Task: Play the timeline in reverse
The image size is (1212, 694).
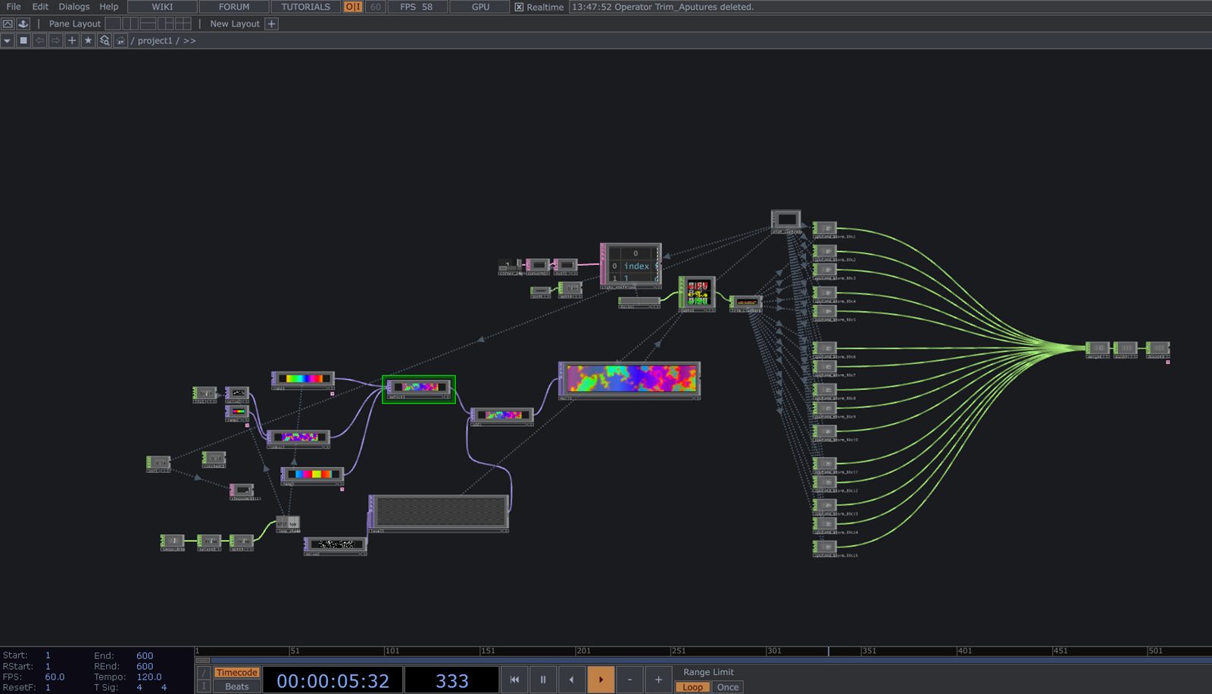Action: point(572,680)
